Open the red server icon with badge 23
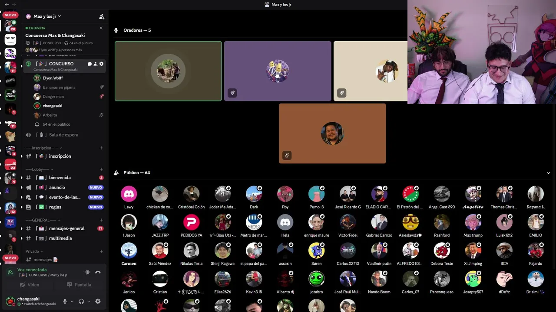 pyautogui.click(x=10, y=164)
